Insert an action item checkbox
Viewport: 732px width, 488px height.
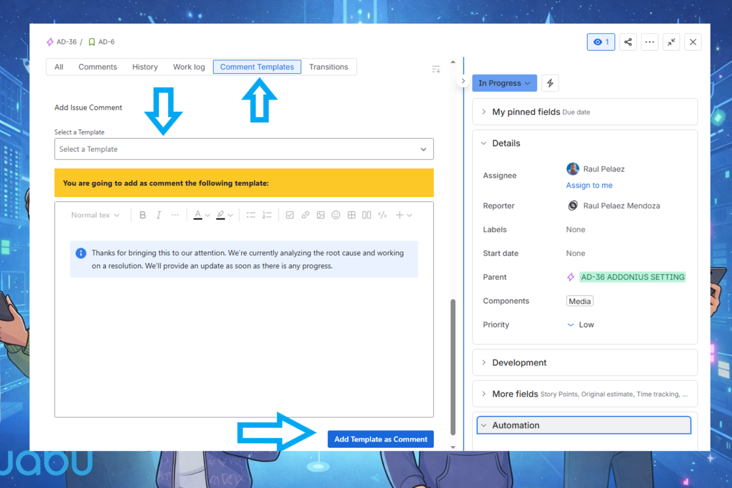(x=290, y=215)
